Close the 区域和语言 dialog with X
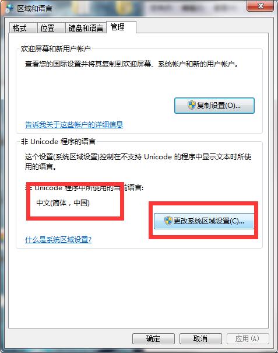The image size is (278, 353). (261, 6)
